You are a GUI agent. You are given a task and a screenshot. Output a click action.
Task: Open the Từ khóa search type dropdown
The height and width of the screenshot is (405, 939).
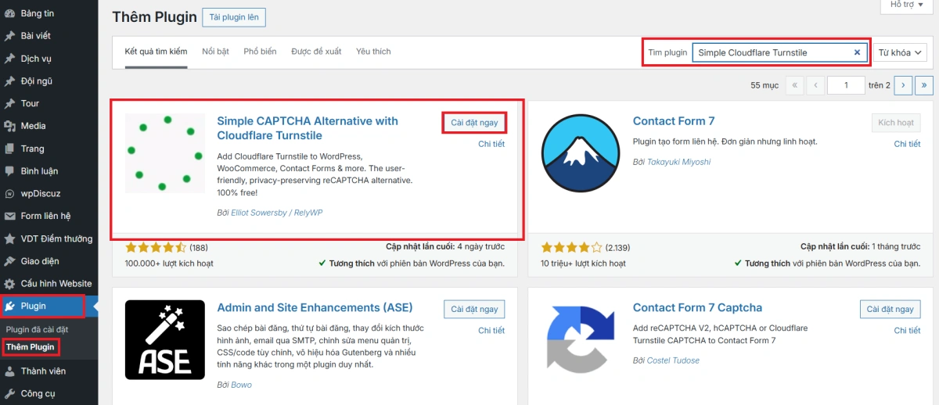(x=900, y=52)
